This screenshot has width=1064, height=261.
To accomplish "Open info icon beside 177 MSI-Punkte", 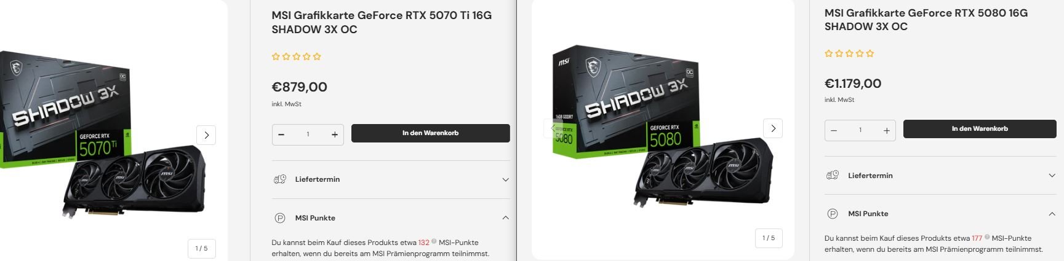I will click(x=987, y=237).
